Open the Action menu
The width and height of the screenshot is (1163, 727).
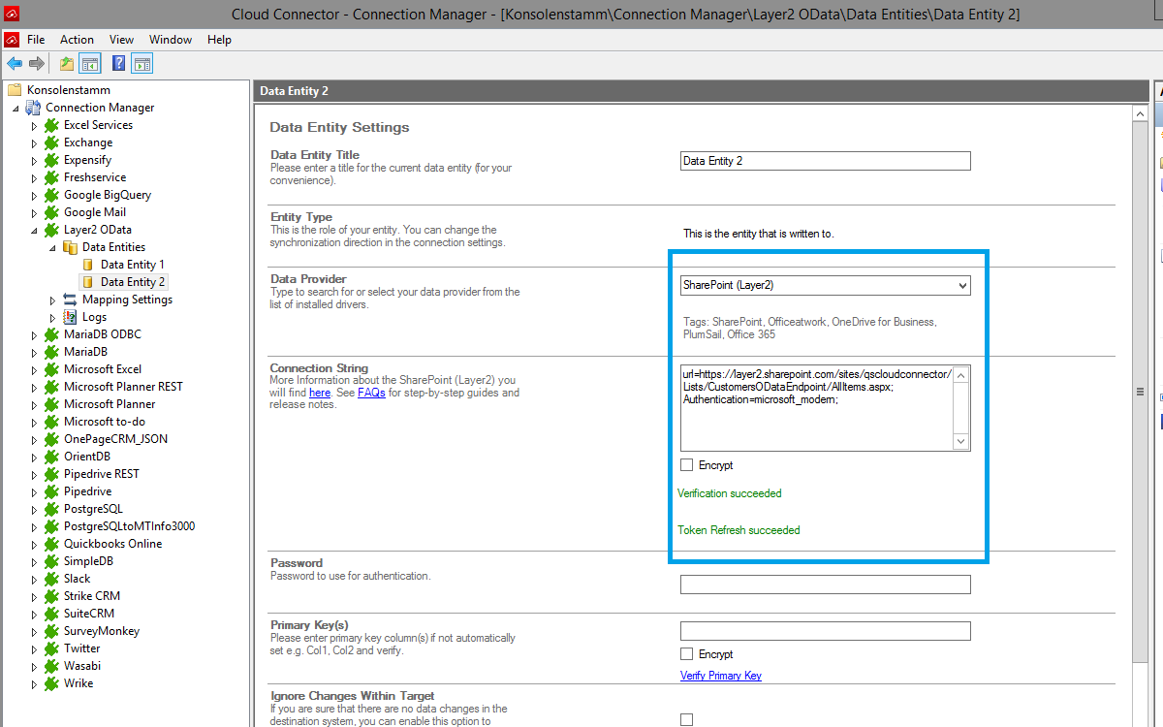(77, 40)
